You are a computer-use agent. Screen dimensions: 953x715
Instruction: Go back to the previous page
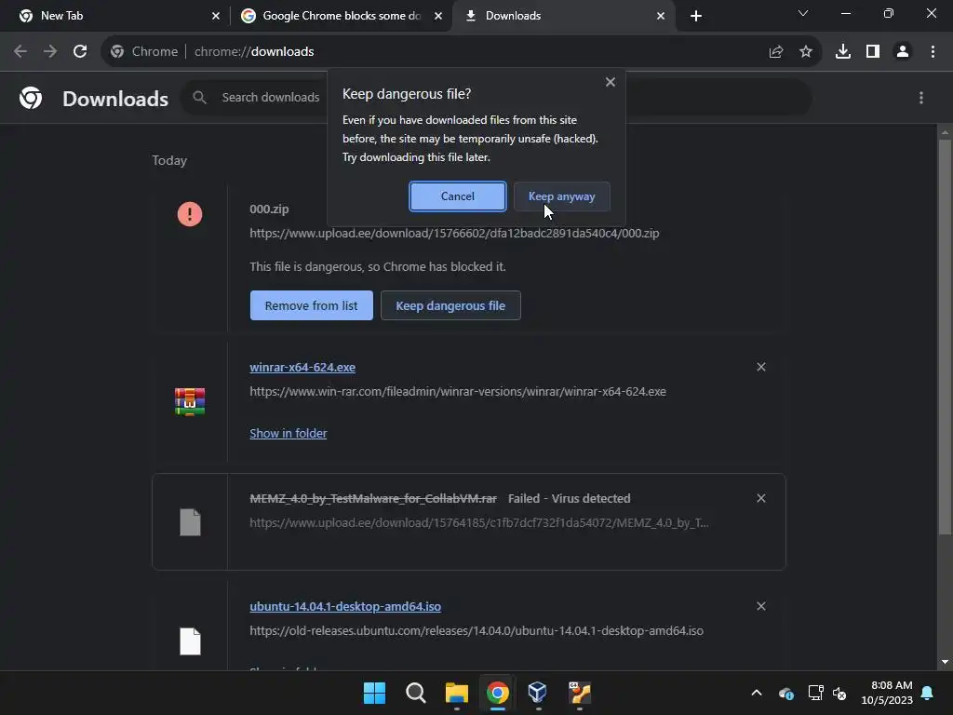(x=20, y=52)
